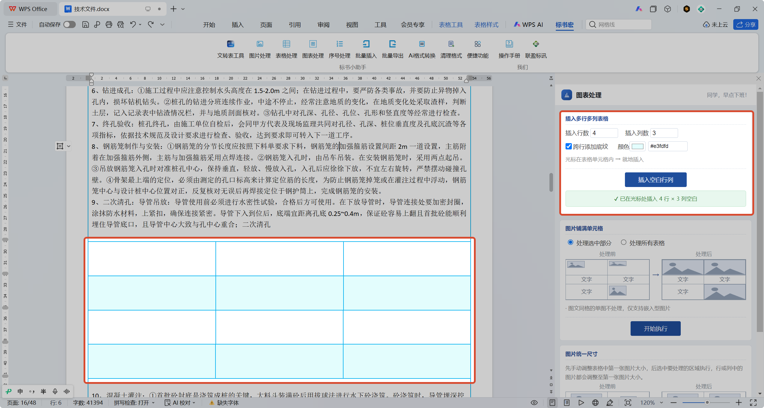Click the undo arrow icon

tap(133, 24)
